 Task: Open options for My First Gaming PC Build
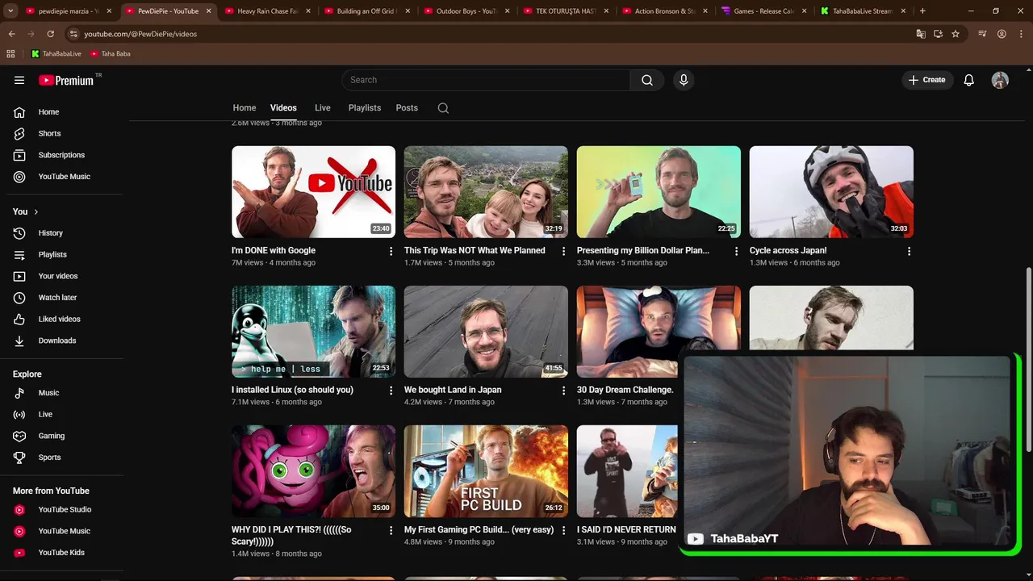click(x=564, y=530)
